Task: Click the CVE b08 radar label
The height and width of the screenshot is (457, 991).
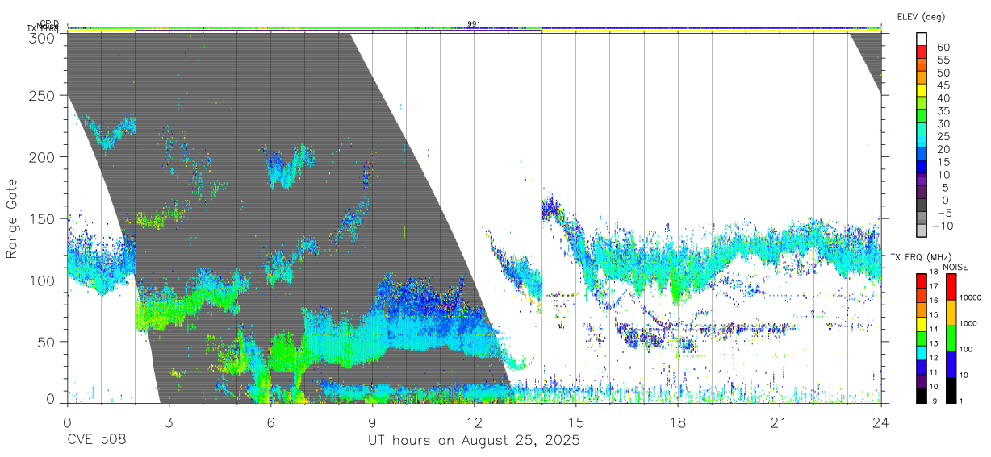Action: (x=96, y=441)
